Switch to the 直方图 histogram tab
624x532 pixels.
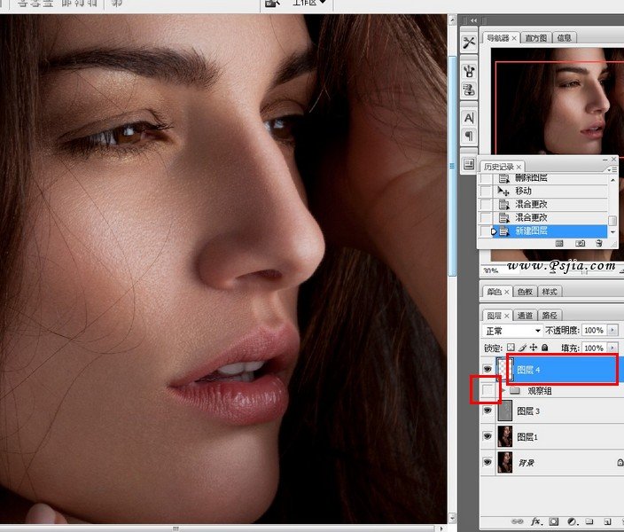(536, 38)
